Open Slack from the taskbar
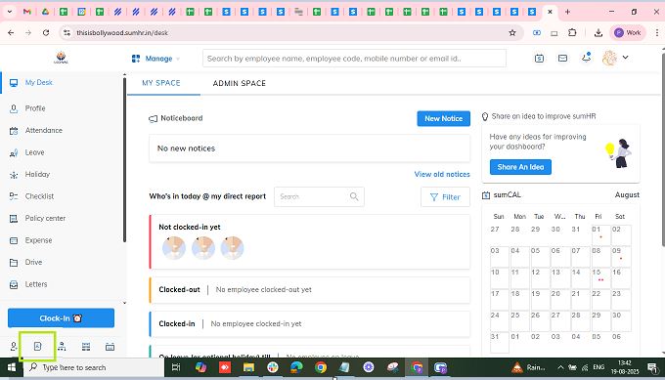 [x=273, y=367]
